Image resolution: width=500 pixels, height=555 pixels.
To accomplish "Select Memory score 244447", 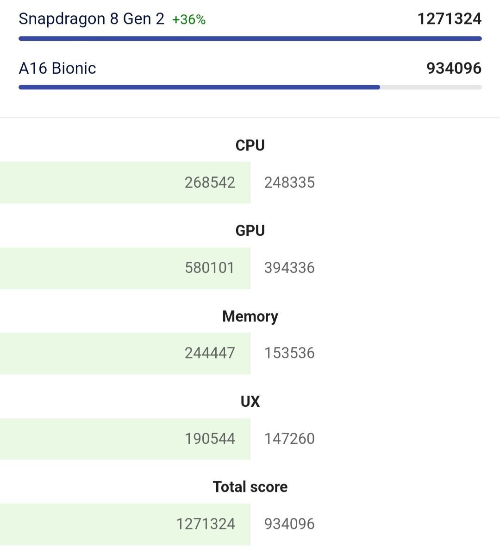I will (x=210, y=353).
